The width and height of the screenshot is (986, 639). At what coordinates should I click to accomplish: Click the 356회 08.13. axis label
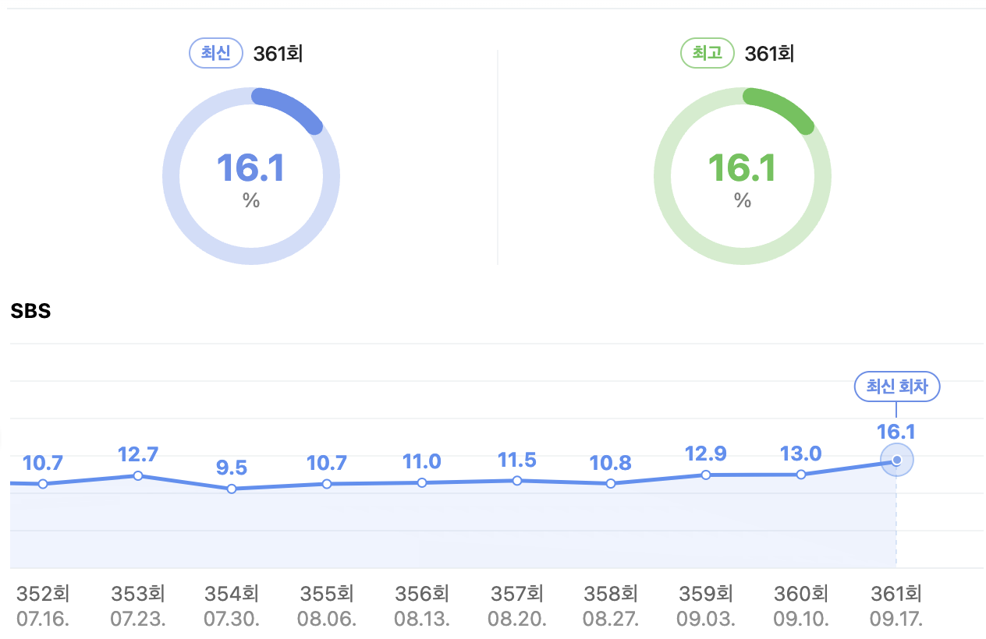(422, 606)
